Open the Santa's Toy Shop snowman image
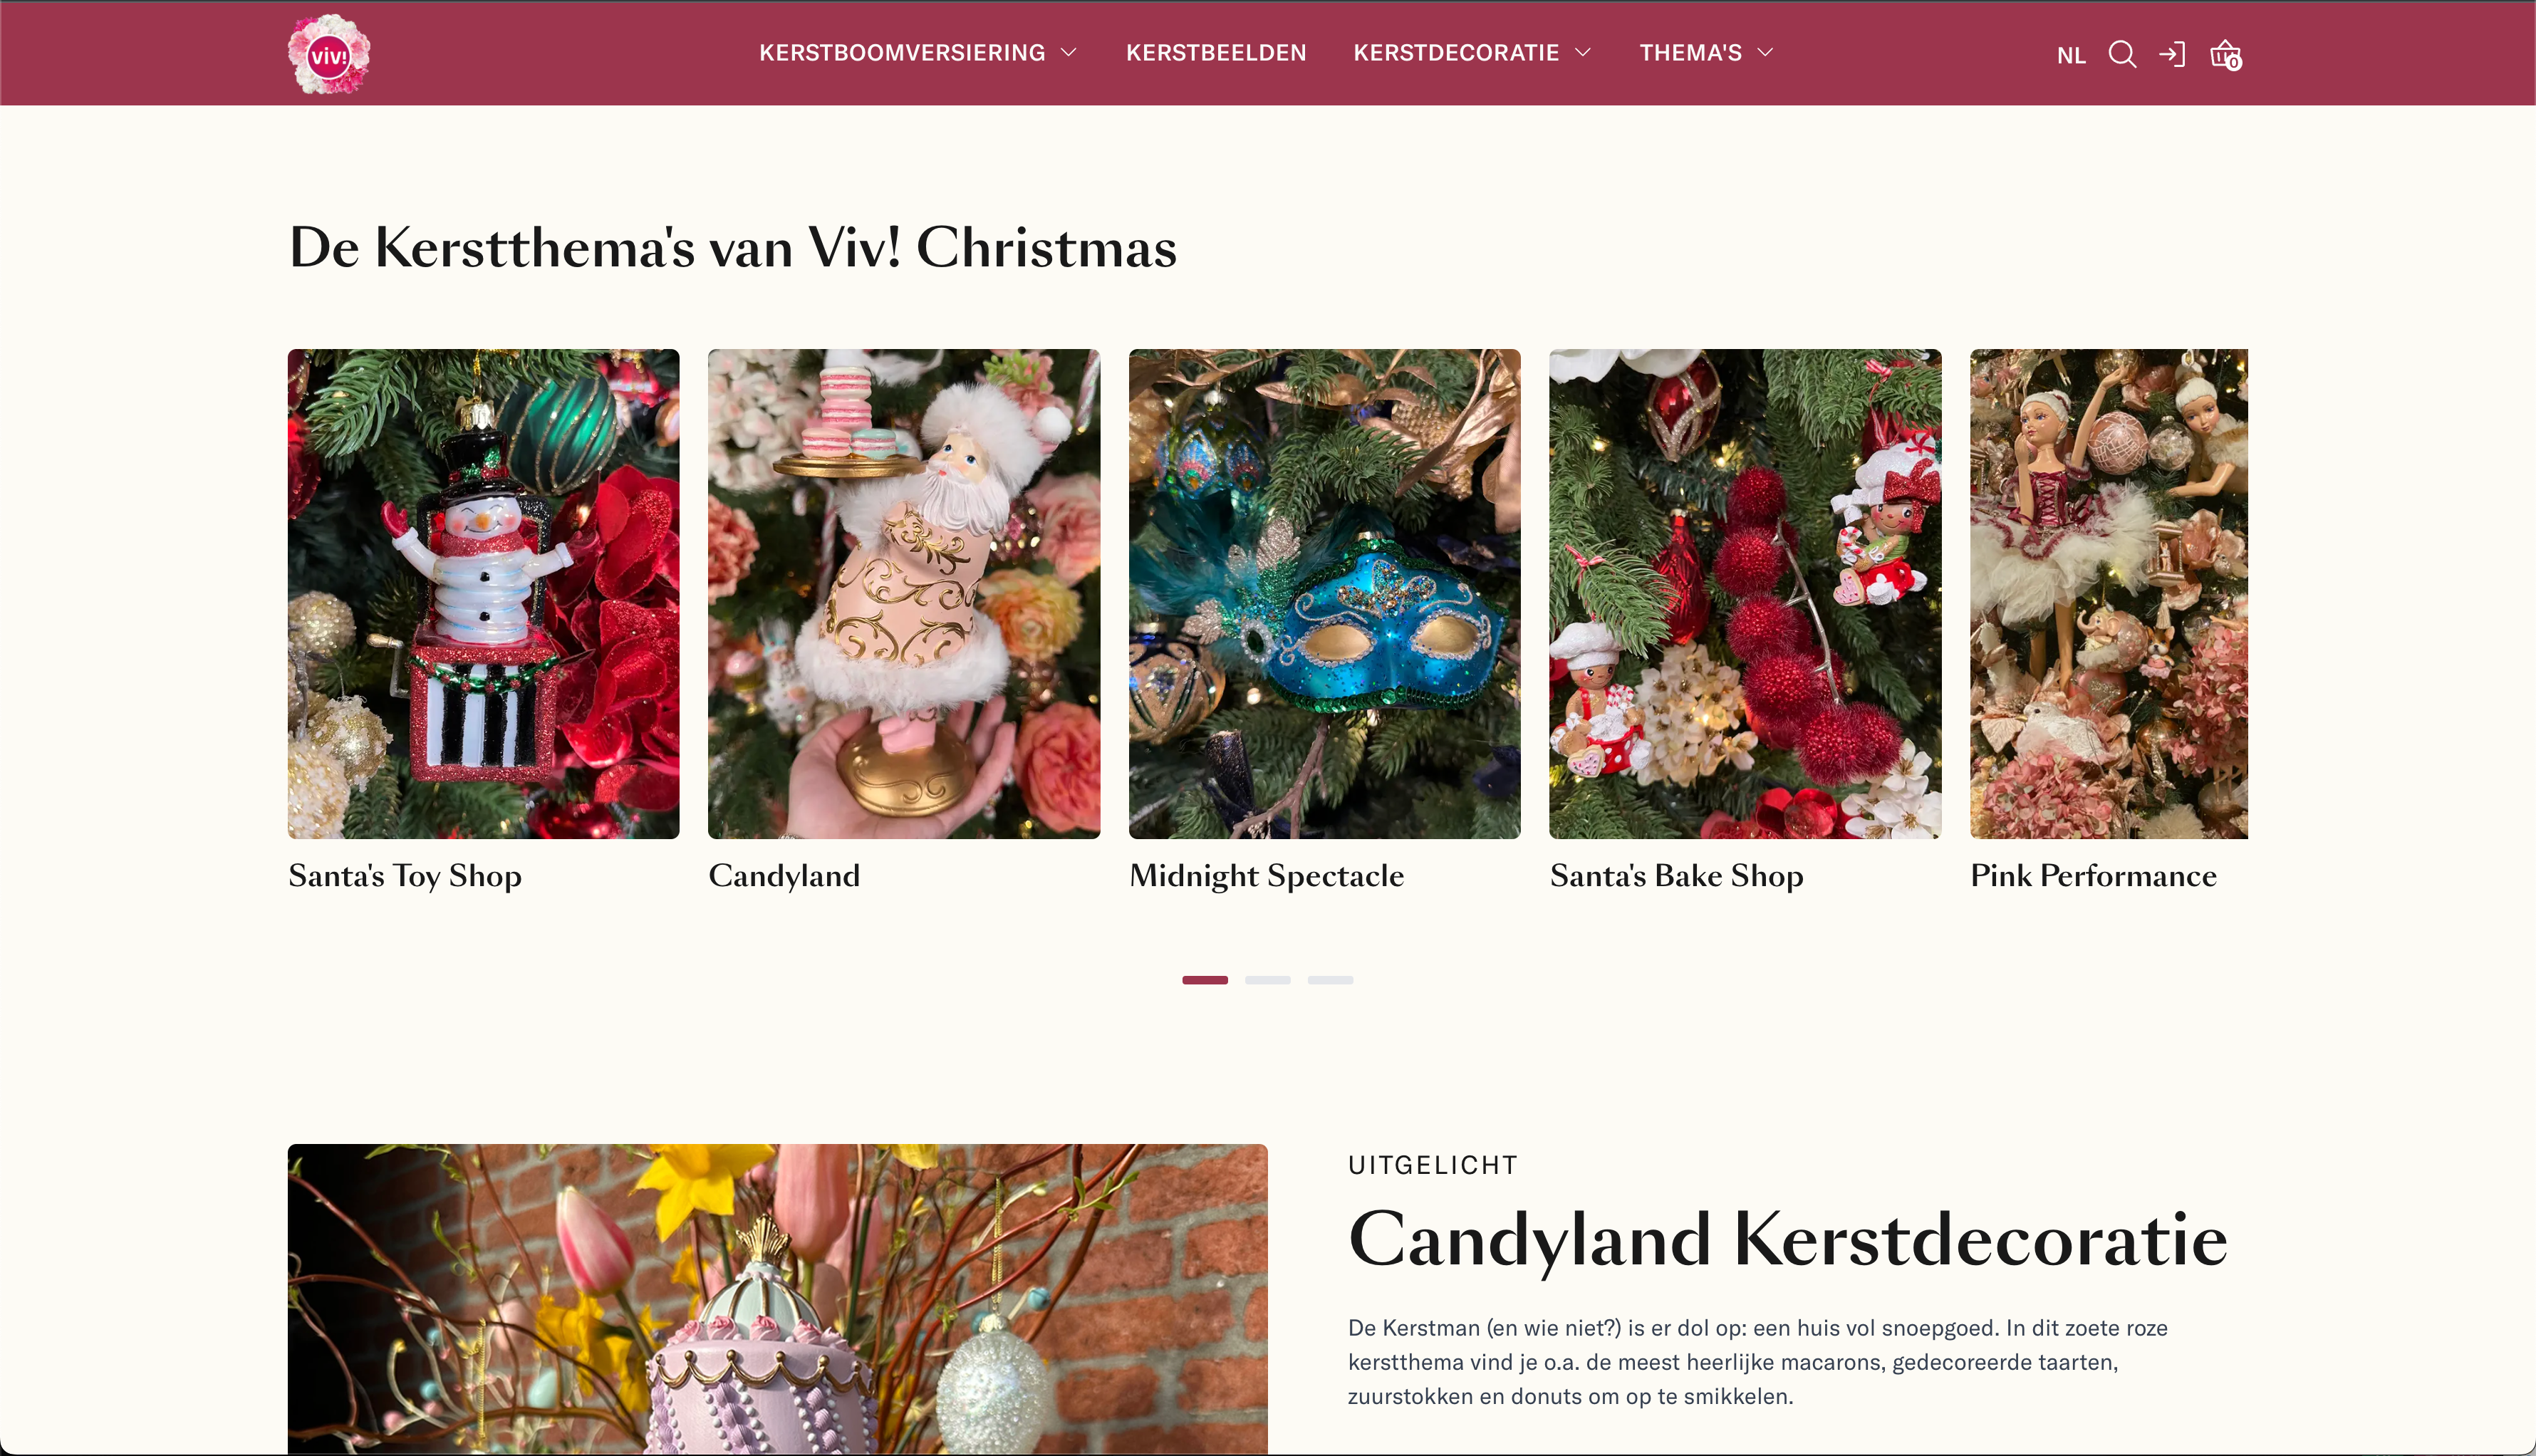 (x=483, y=594)
